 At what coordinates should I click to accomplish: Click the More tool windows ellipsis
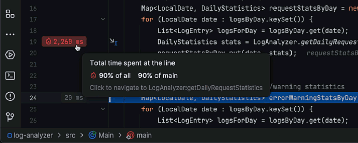(10, 34)
